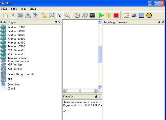This screenshot has height=120, width=166.
Task: Click canvas horizontal scrollbar right arrow
Action: coord(96,91)
